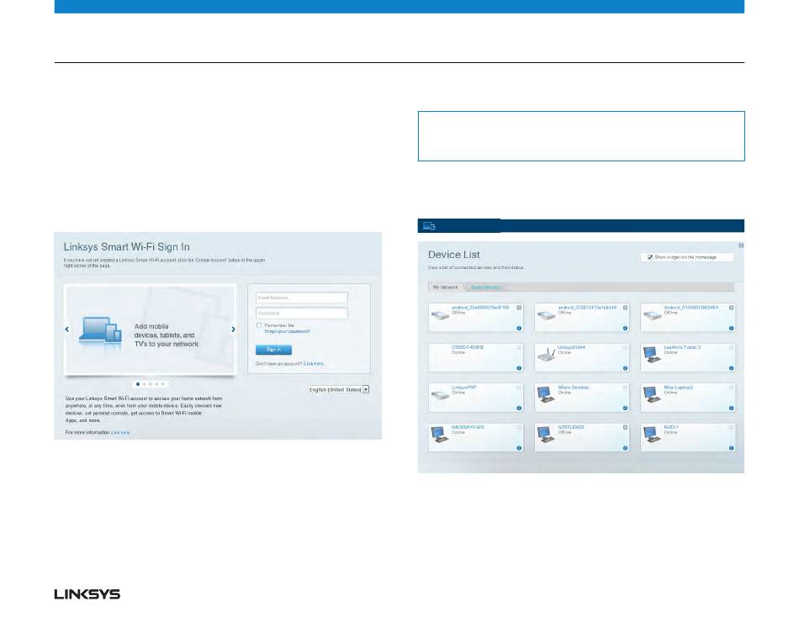The image size is (799, 617).
Task: Toggle Show widget on the homepage checkbox
Action: [x=650, y=257]
